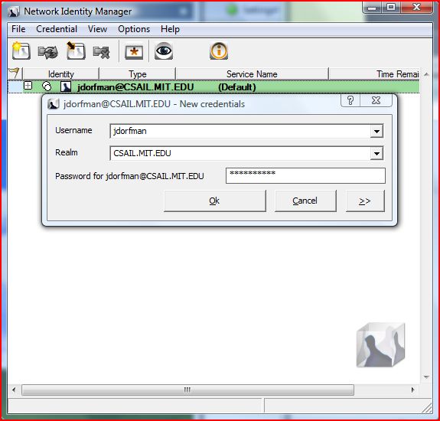Open the Username dropdown arrow
This screenshot has height=421, width=440.
(x=376, y=131)
